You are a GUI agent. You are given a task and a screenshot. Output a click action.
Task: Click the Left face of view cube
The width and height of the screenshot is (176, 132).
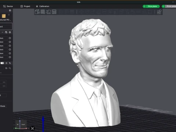pyautogui.click(x=18, y=124)
